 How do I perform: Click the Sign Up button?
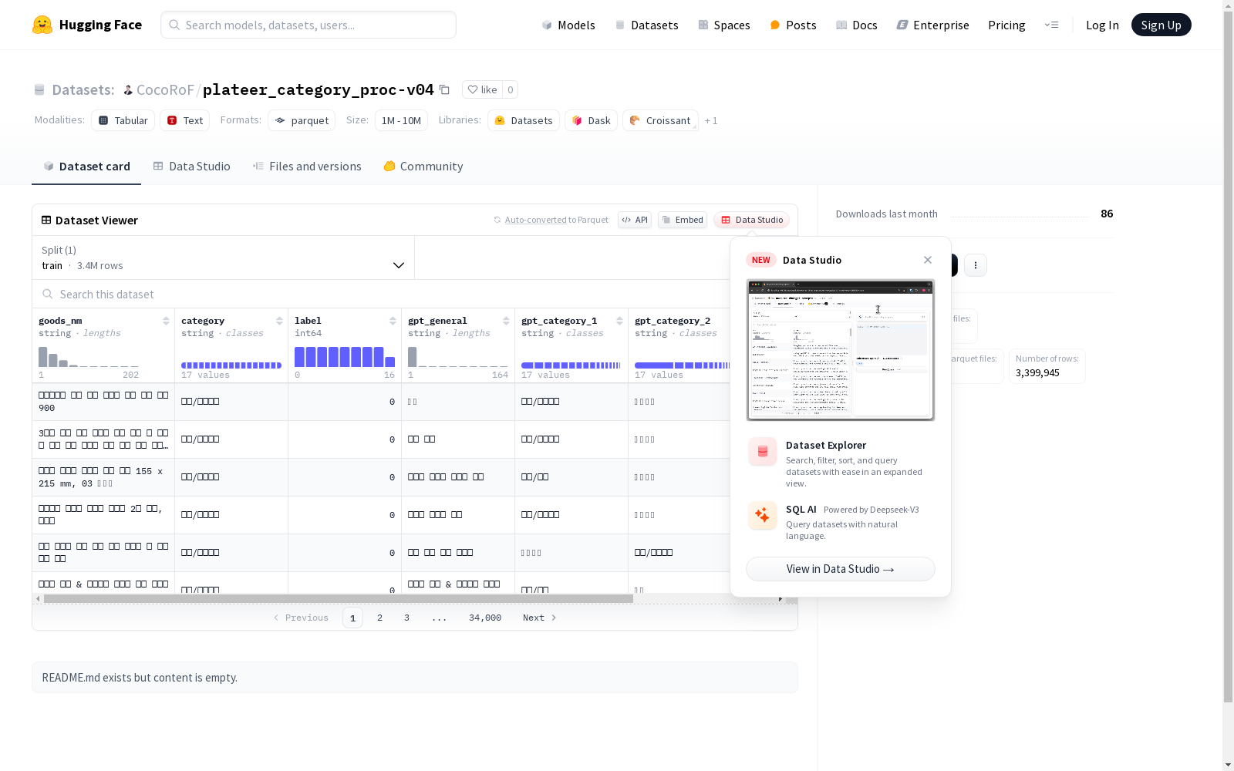(x=1162, y=25)
